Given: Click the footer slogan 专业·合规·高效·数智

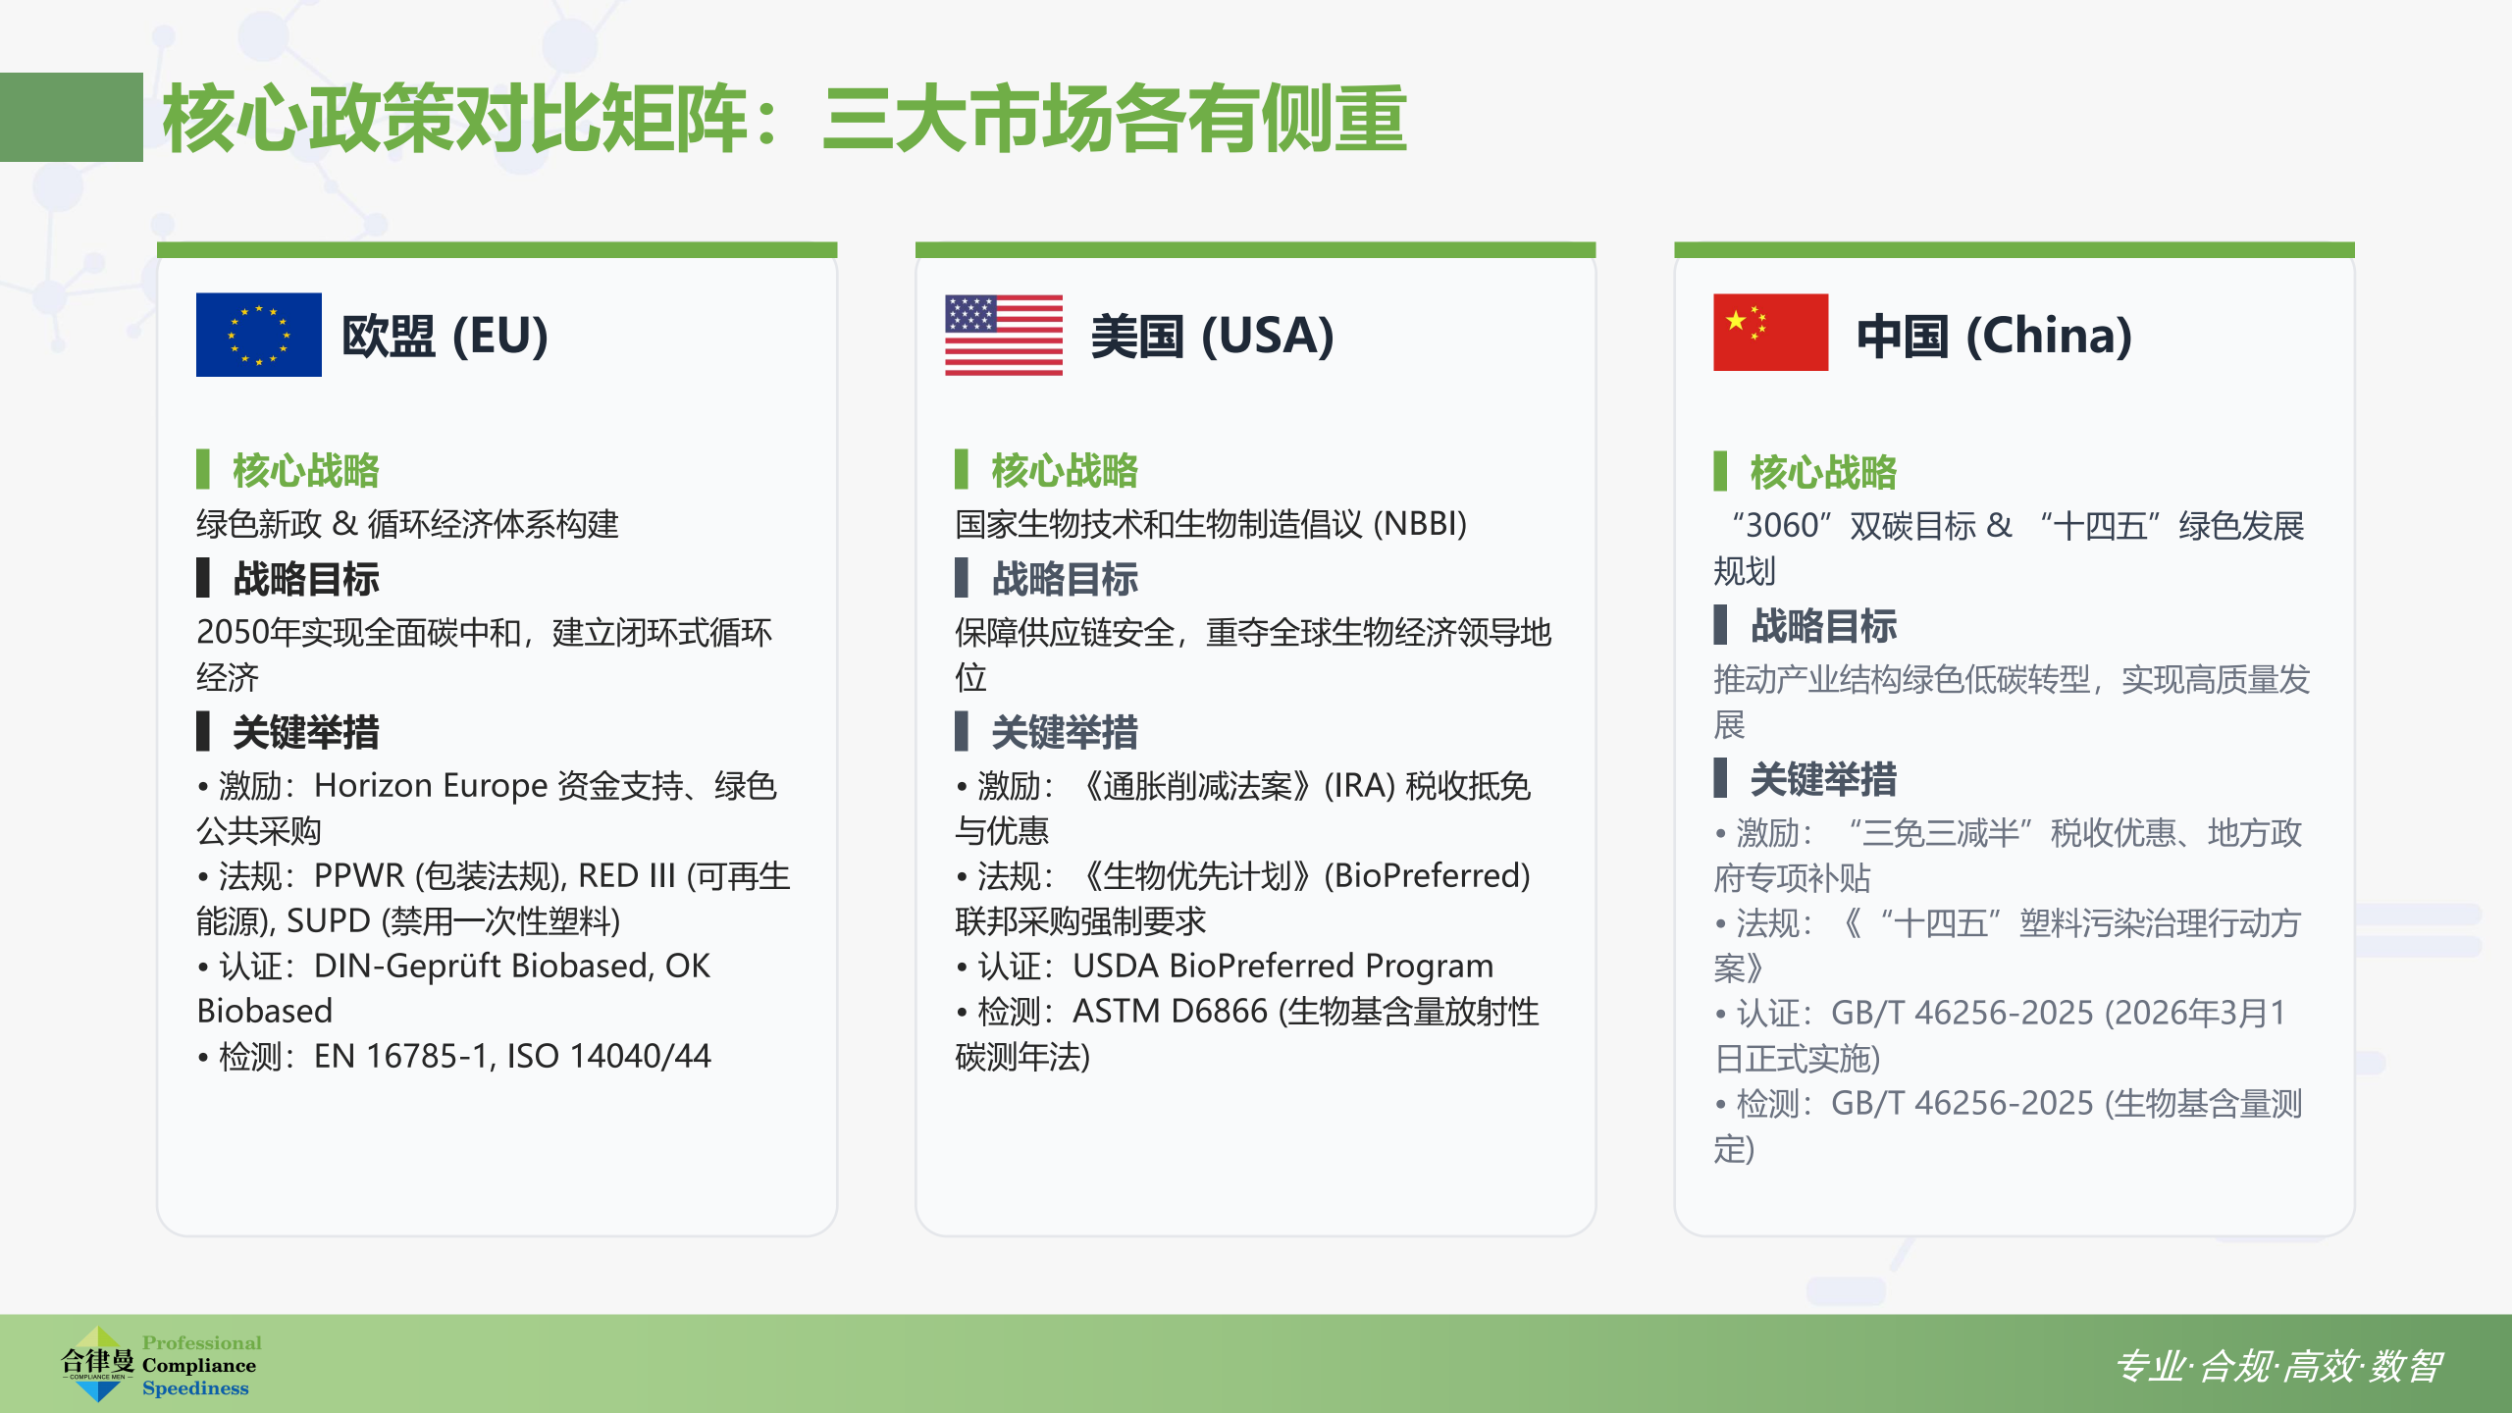Looking at the screenshot, I should (x=2277, y=1366).
